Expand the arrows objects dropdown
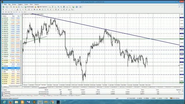Screen dimensions: 185x104 click(73, 10)
